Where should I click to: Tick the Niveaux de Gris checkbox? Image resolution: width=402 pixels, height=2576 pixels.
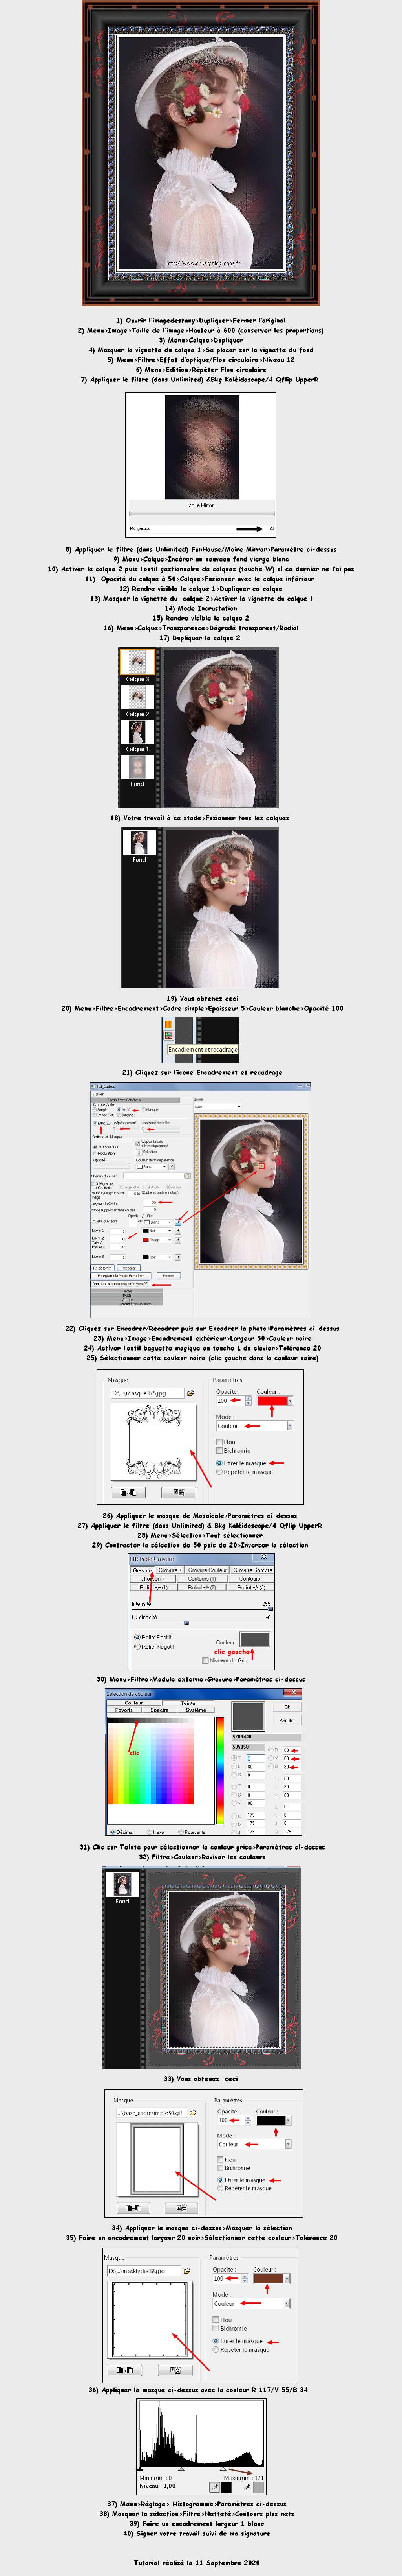(x=205, y=1661)
